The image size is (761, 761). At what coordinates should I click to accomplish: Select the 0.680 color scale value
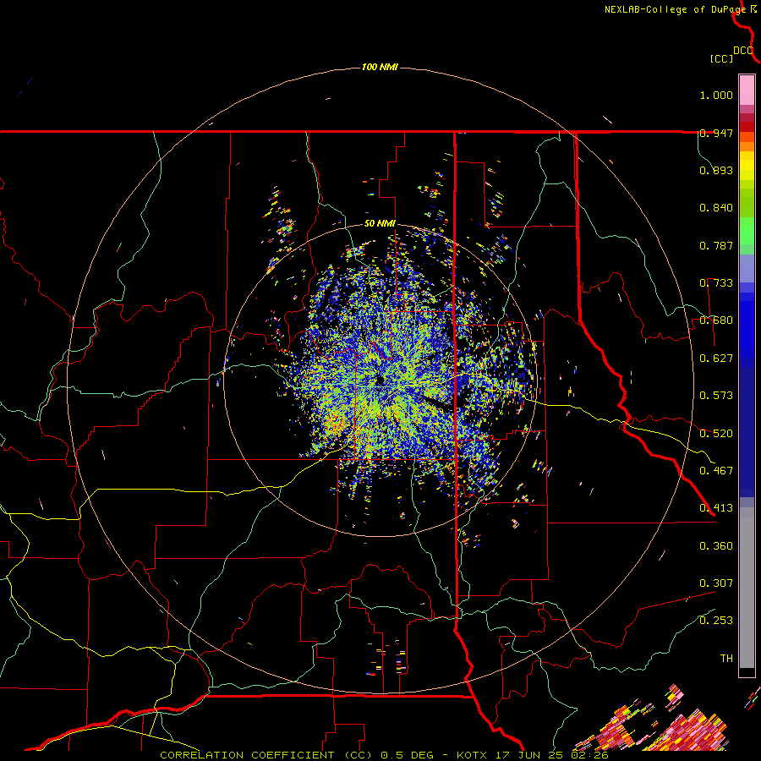coord(716,320)
